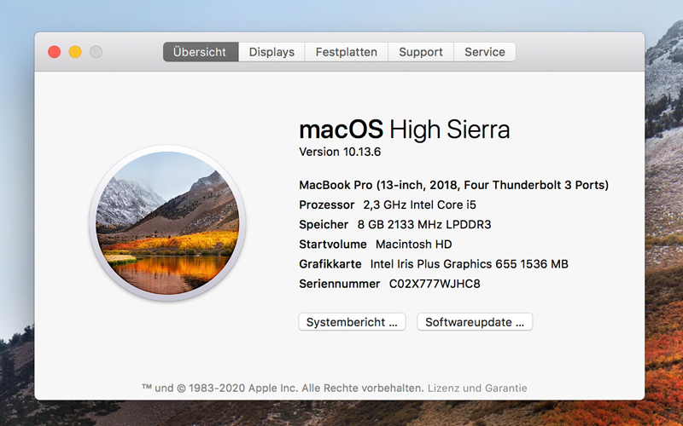Minimize window with the yellow button
The image size is (683, 426).
point(75,52)
